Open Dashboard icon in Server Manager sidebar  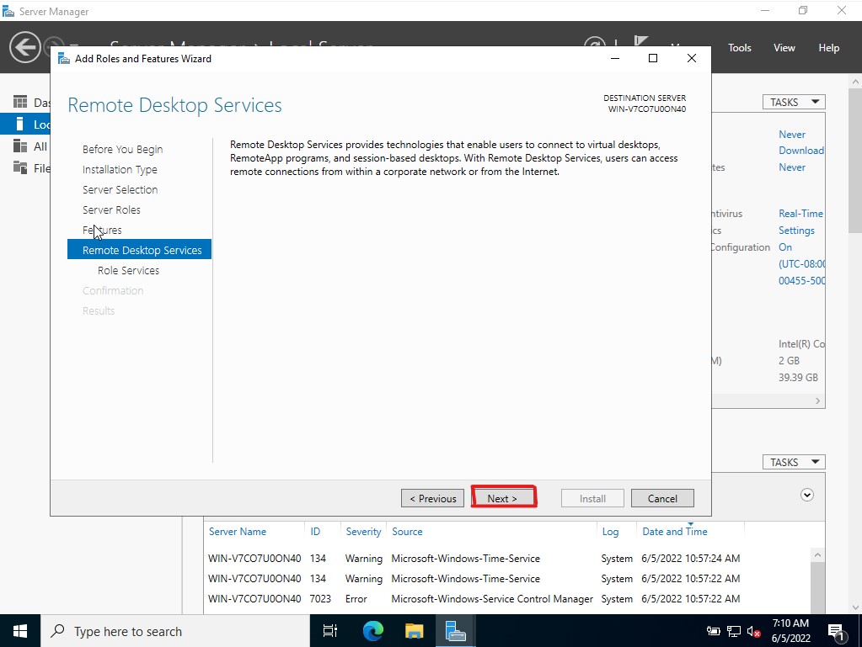click(19, 102)
